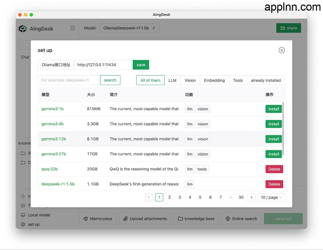Open the gemma3:4b model link
323x250 pixels.
click(52, 124)
